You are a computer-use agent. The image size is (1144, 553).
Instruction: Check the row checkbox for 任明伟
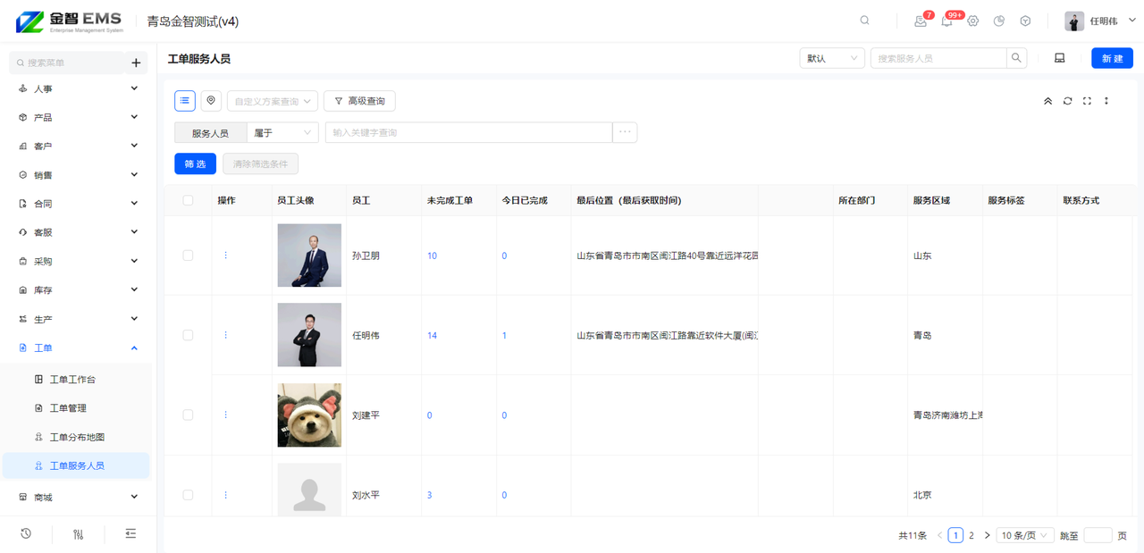coord(188,335)
